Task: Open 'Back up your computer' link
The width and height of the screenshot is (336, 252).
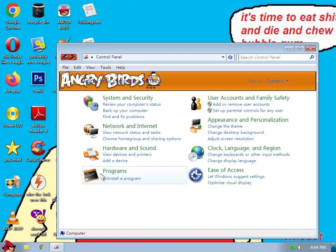Action: [x=125, y=111]
